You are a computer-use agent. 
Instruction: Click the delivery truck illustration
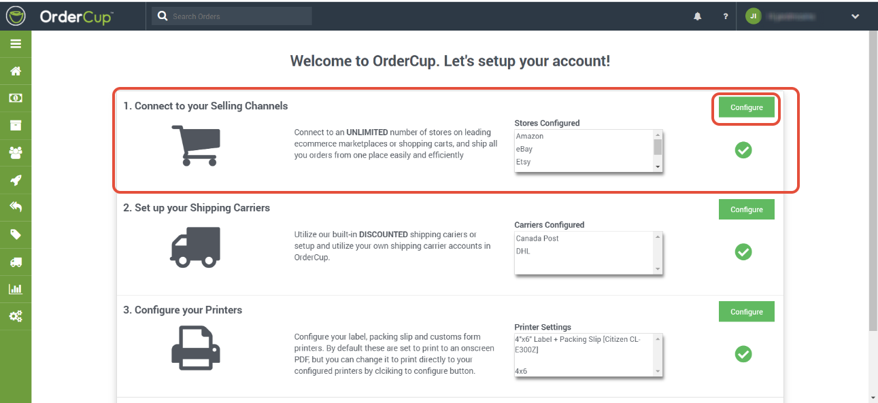[195, 247]
